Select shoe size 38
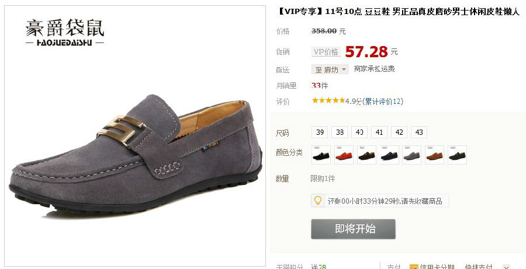 pyautogui.click(x=340, y=132)
